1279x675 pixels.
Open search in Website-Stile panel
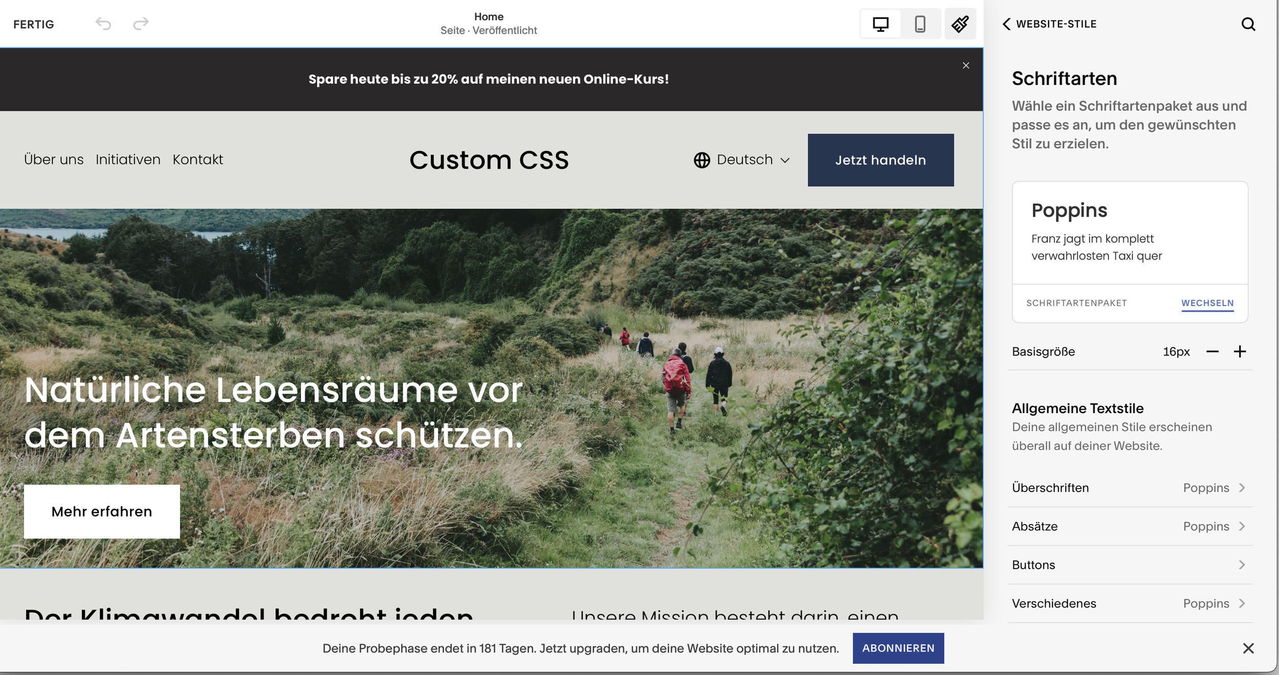click(x=1248, y=24)
